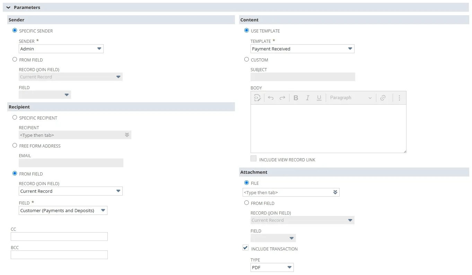This screenshot has height=275, width=472.
Task: Check the Include View Record Link box
Action: [254, 159]
